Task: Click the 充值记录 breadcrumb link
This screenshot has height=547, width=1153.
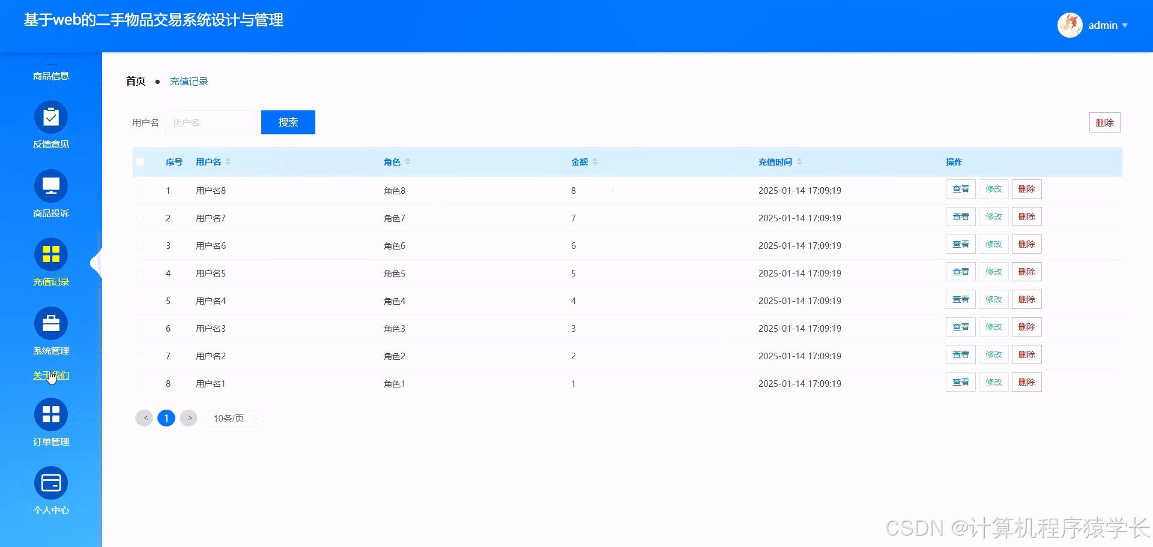Action: click(x=189, y=81)
